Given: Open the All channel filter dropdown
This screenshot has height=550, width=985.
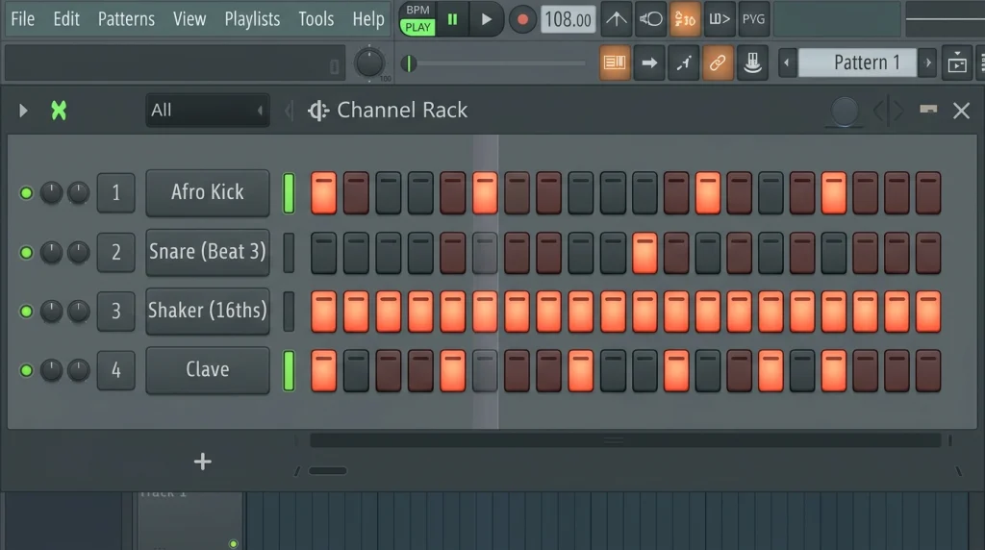Looking at the screenshot, I should (208, 111).
